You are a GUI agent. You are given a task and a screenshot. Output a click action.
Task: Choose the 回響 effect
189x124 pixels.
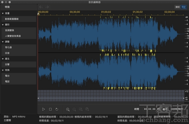19,64
